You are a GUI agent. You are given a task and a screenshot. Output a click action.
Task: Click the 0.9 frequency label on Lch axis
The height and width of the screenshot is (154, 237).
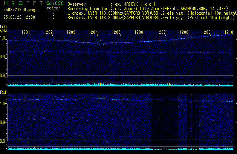click(x=3, y=57)
